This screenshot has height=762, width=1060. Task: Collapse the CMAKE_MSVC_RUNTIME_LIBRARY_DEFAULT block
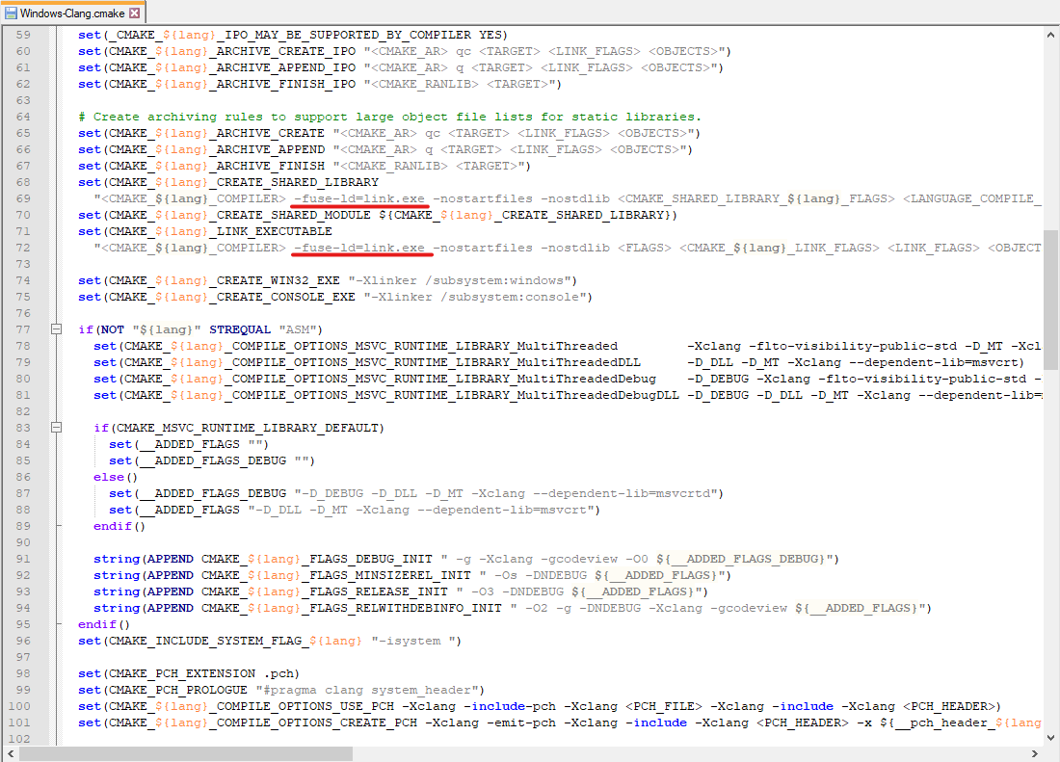click(55, 427)
